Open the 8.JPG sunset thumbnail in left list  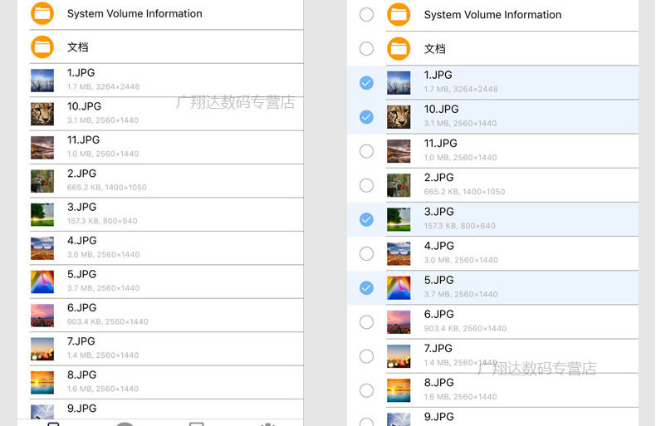[42, 383]
